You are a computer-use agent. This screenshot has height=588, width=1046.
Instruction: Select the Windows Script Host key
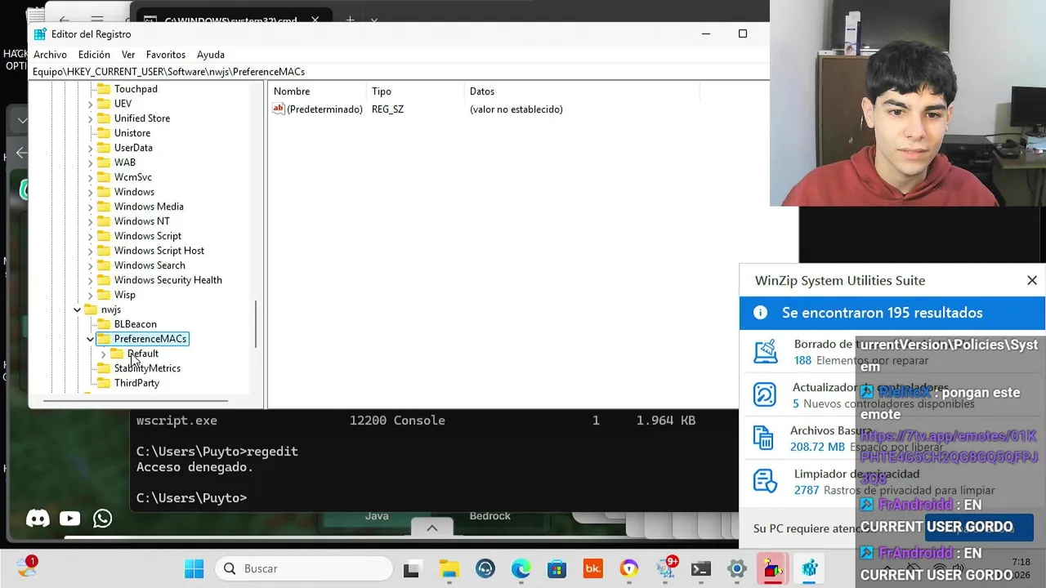pyautogui.click(x=159, y=251)
